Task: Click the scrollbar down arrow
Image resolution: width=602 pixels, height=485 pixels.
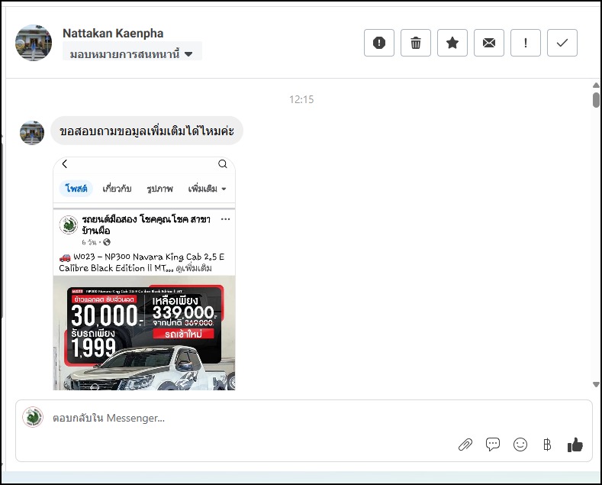Action: (596, 384)
